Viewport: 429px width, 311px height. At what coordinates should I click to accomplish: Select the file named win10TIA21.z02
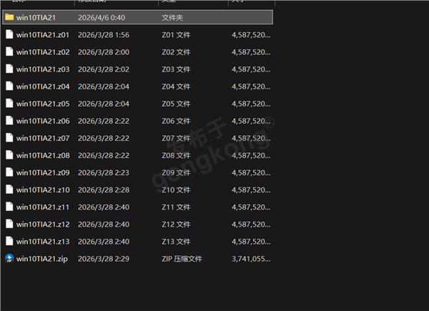tap(42, 51)
